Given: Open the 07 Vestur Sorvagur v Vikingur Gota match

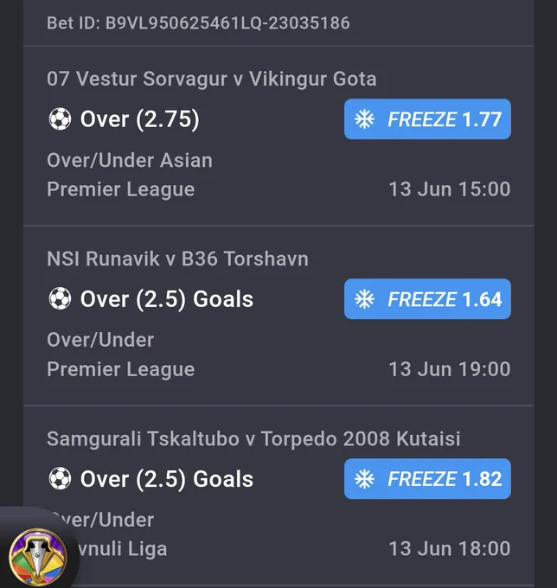Looking at the screenshot, I should (212, 79).
